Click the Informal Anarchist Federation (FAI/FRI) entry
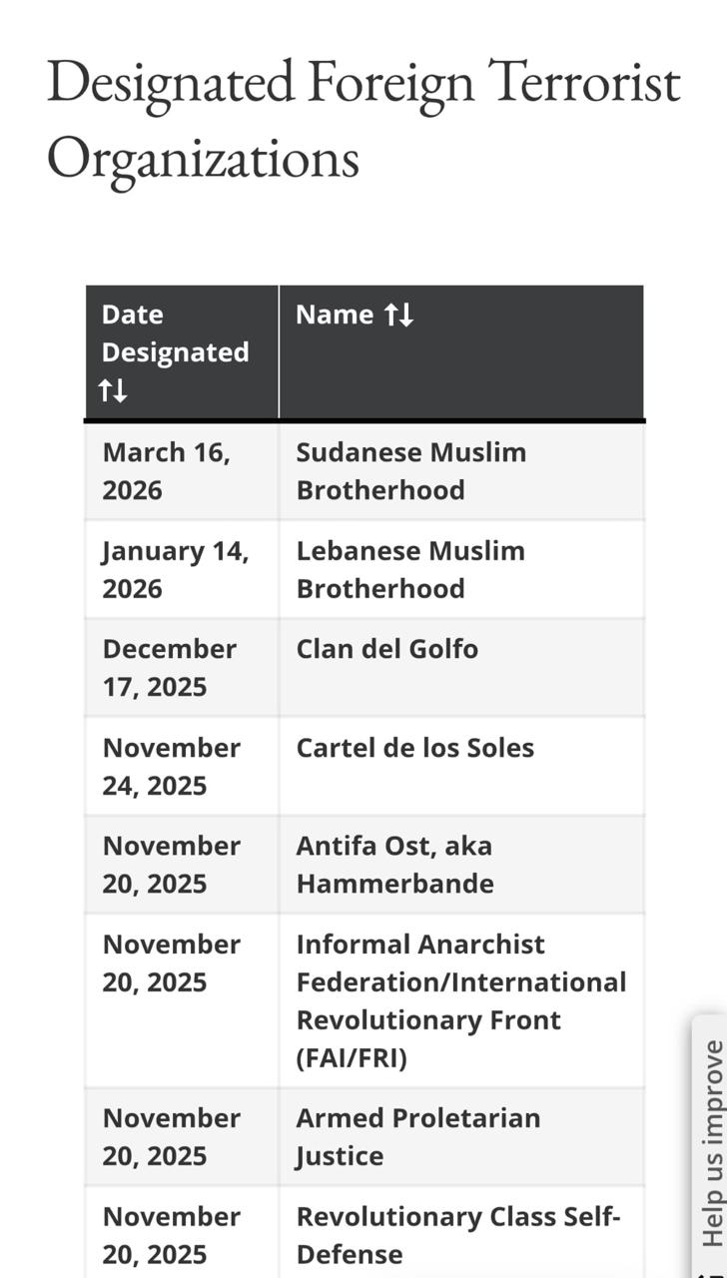The image size is (727, 1278). click(460, 1000)
